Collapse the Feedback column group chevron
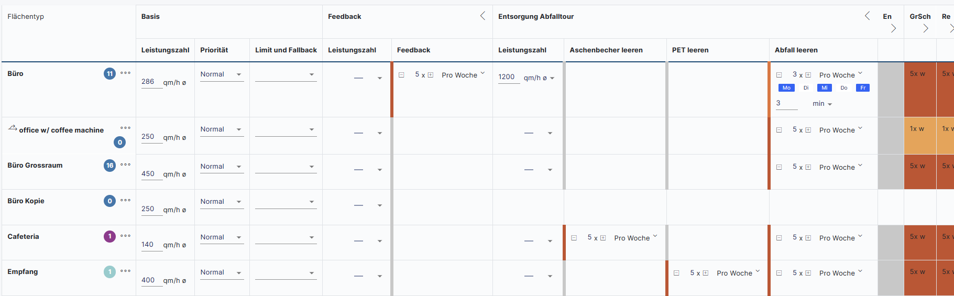This screenshot has height=296, width=954. (x=483, y=16)
